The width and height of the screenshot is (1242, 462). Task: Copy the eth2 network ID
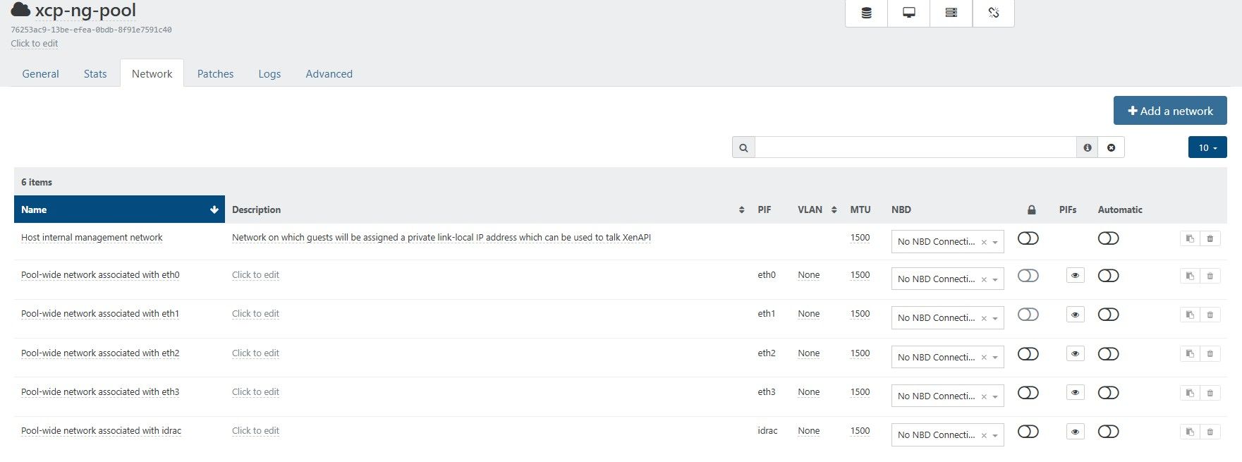tap(1189, 354)
